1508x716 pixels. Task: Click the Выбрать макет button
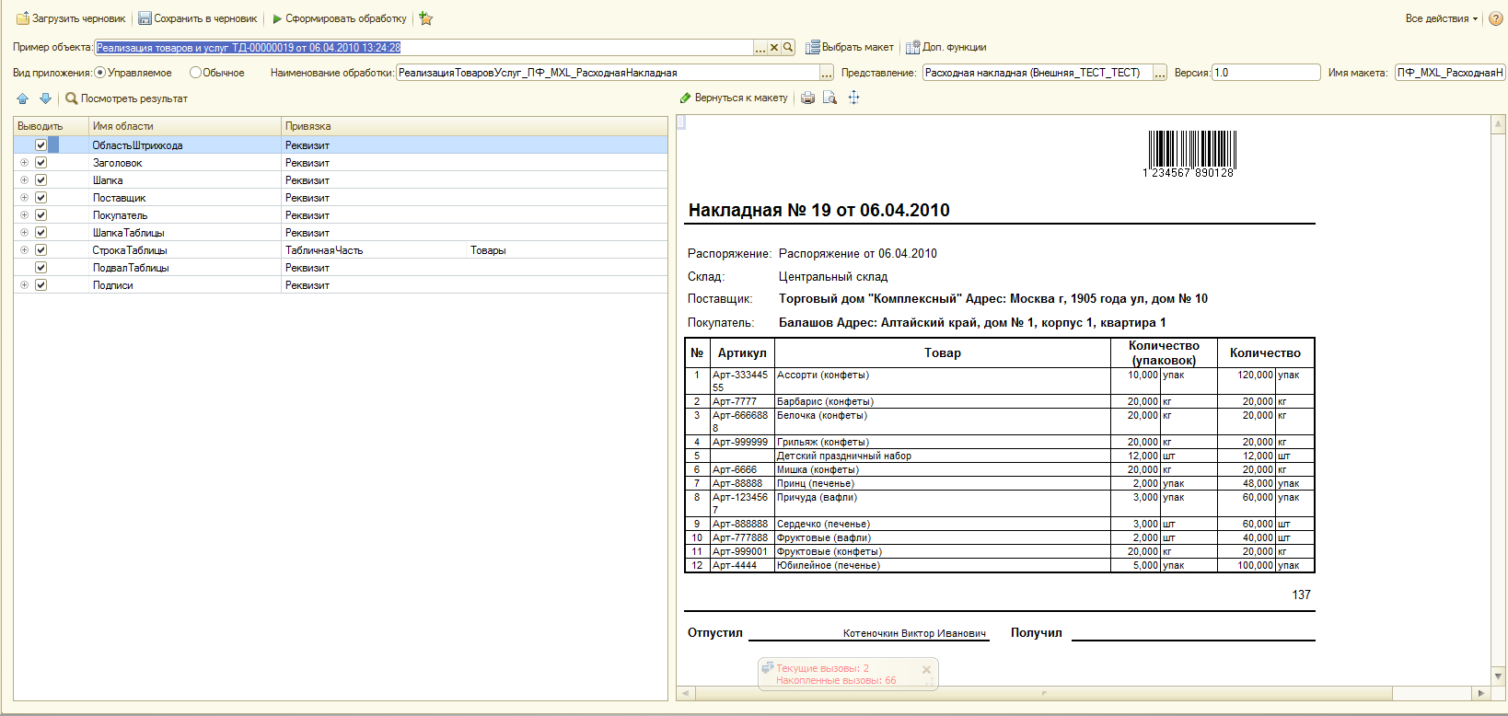[x=850, y=47]
